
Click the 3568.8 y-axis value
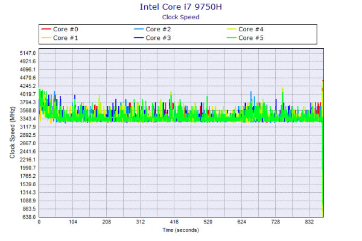tap(28, 110)
